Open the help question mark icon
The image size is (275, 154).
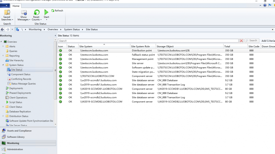point(265,5)
